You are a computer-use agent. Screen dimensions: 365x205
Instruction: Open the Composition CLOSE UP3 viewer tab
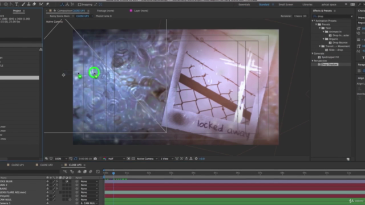pos(71,11)
